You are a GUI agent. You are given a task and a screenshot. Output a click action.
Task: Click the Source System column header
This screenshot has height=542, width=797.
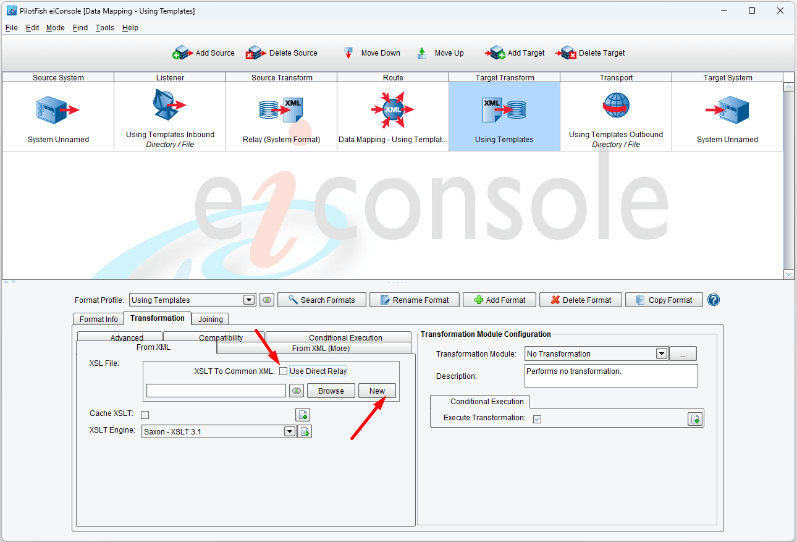tap(58, 77)
